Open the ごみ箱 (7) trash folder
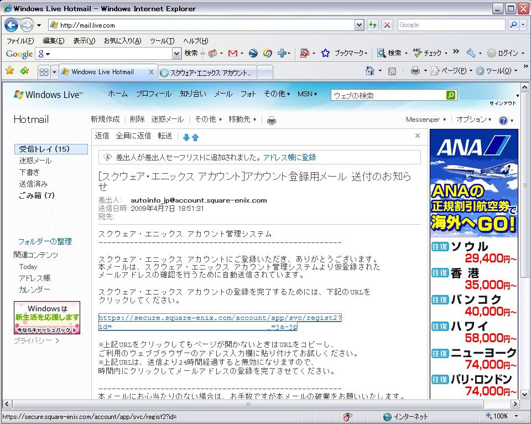 [37, 195]
